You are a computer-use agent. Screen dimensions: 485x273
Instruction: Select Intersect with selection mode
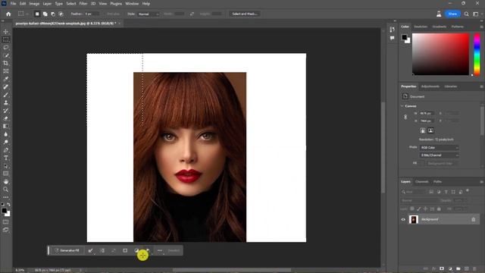[x=61, y=14]
